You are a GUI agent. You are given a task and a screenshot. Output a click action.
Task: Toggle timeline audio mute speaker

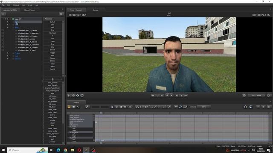263,107
